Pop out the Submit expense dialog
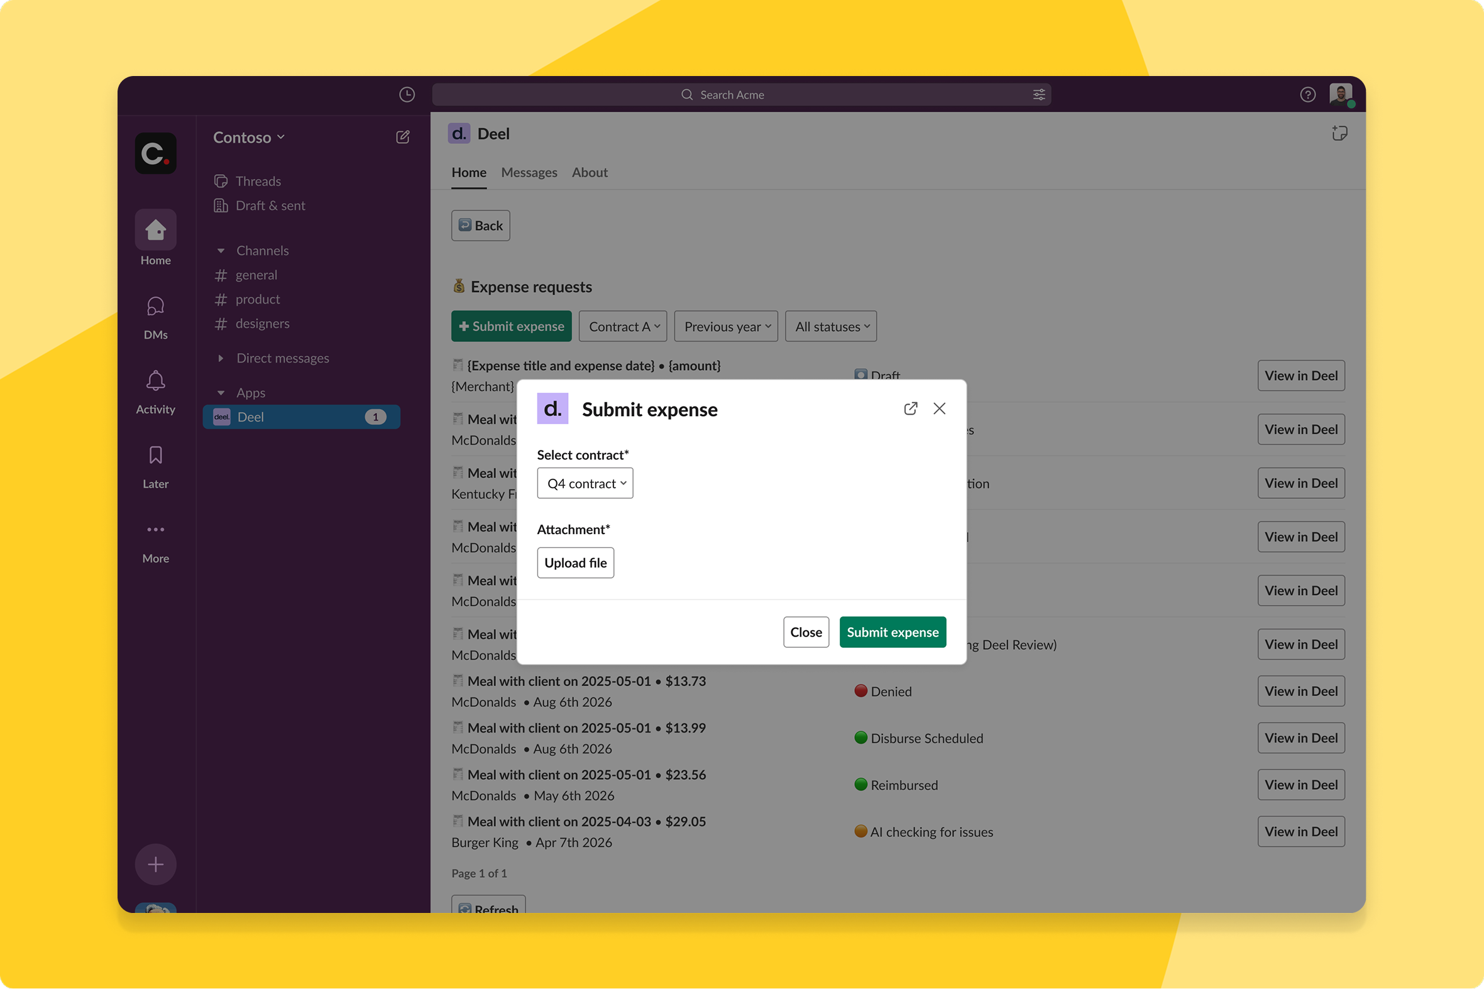 (911, 408)
